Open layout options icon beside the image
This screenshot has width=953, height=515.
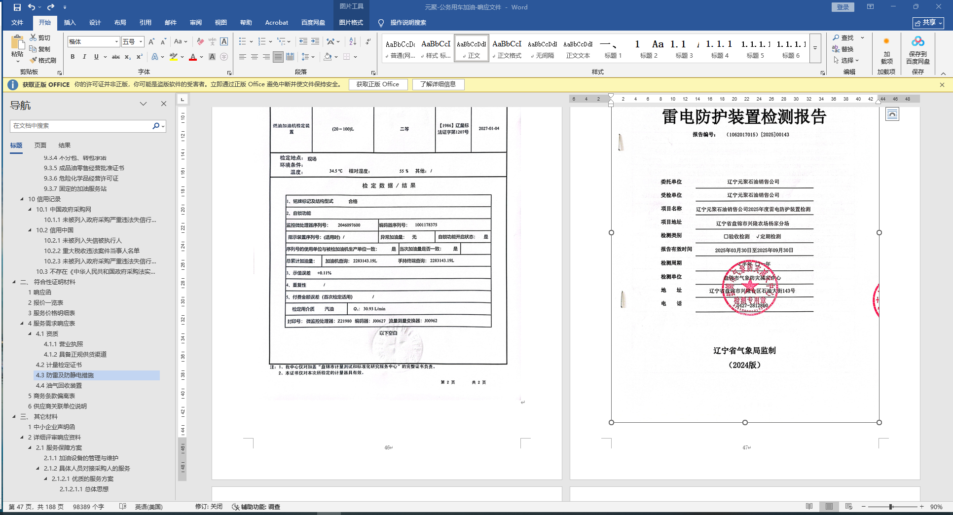pyautogui.click(x=892, y=114)
